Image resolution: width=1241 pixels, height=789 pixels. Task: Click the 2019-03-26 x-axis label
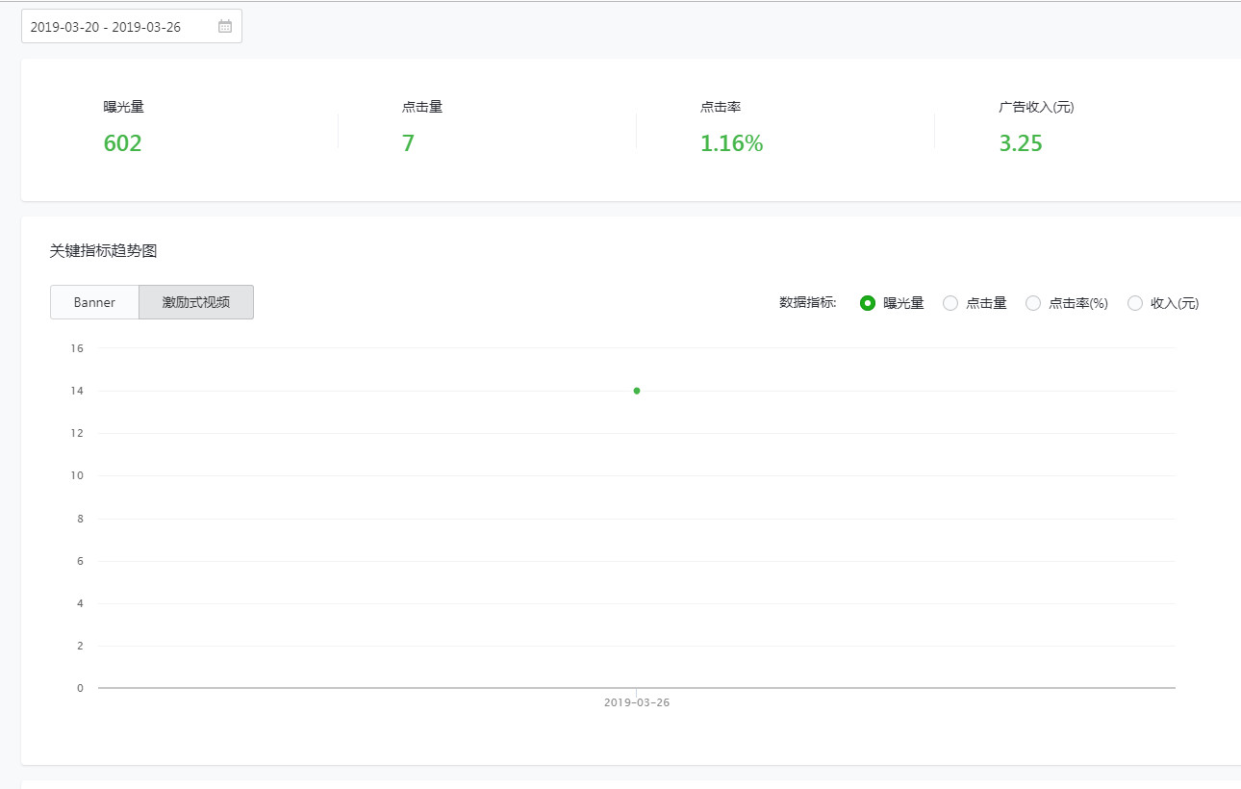click(x=637, y=702)
